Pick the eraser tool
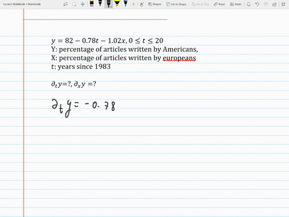This screenshot has height=217, width=289. [92, 4]
